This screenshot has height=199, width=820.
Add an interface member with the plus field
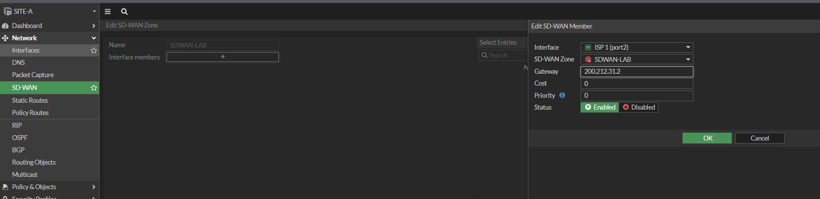pos(223,57)
